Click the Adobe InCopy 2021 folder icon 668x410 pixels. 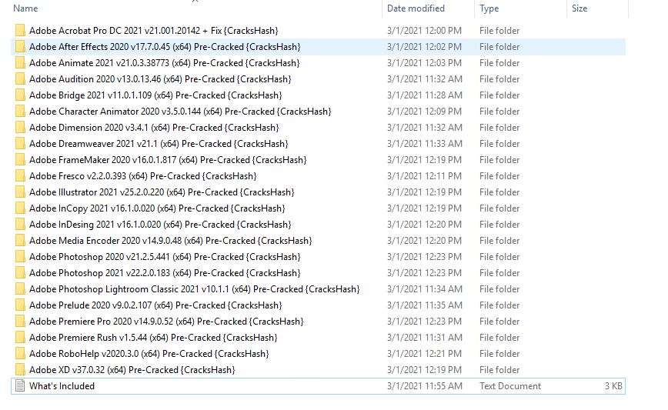click(20, 208)
